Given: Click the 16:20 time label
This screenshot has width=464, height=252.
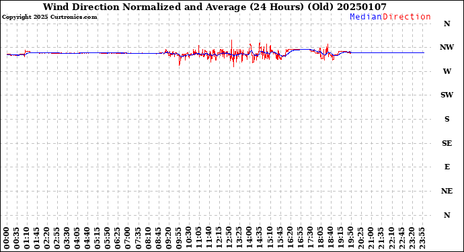Looking at the screenshot, I should coord(290,239).
